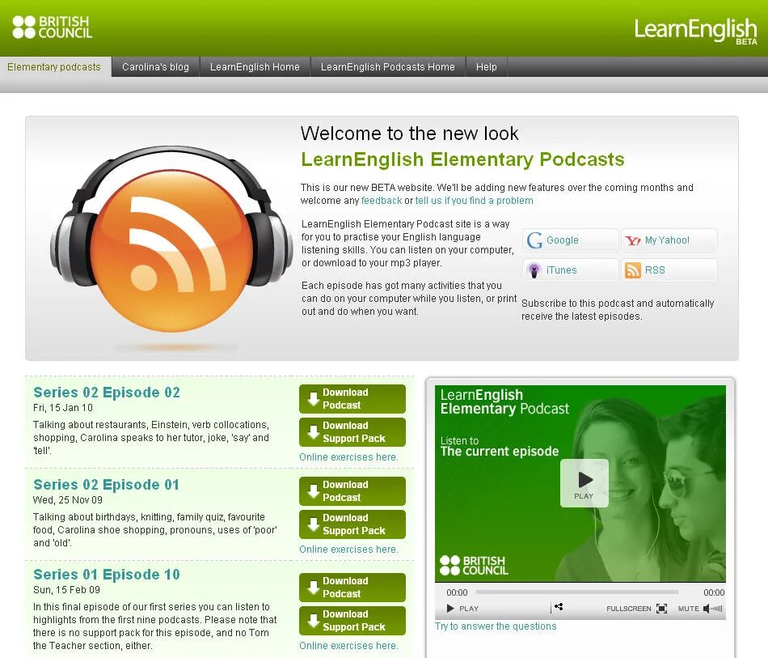Viewport: 768px width, 658px height.
Task: Adjust the player volume bars
Action: (x=716, y=609)
